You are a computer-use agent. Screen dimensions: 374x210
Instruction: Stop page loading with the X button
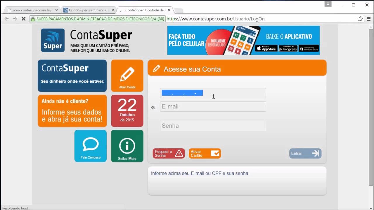[x=23, y=19]
